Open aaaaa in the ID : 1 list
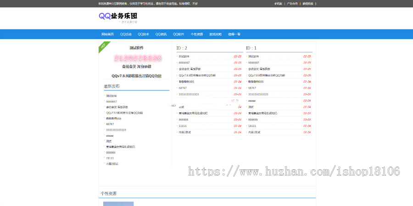 pyautogui.click(x=252, y=101)
